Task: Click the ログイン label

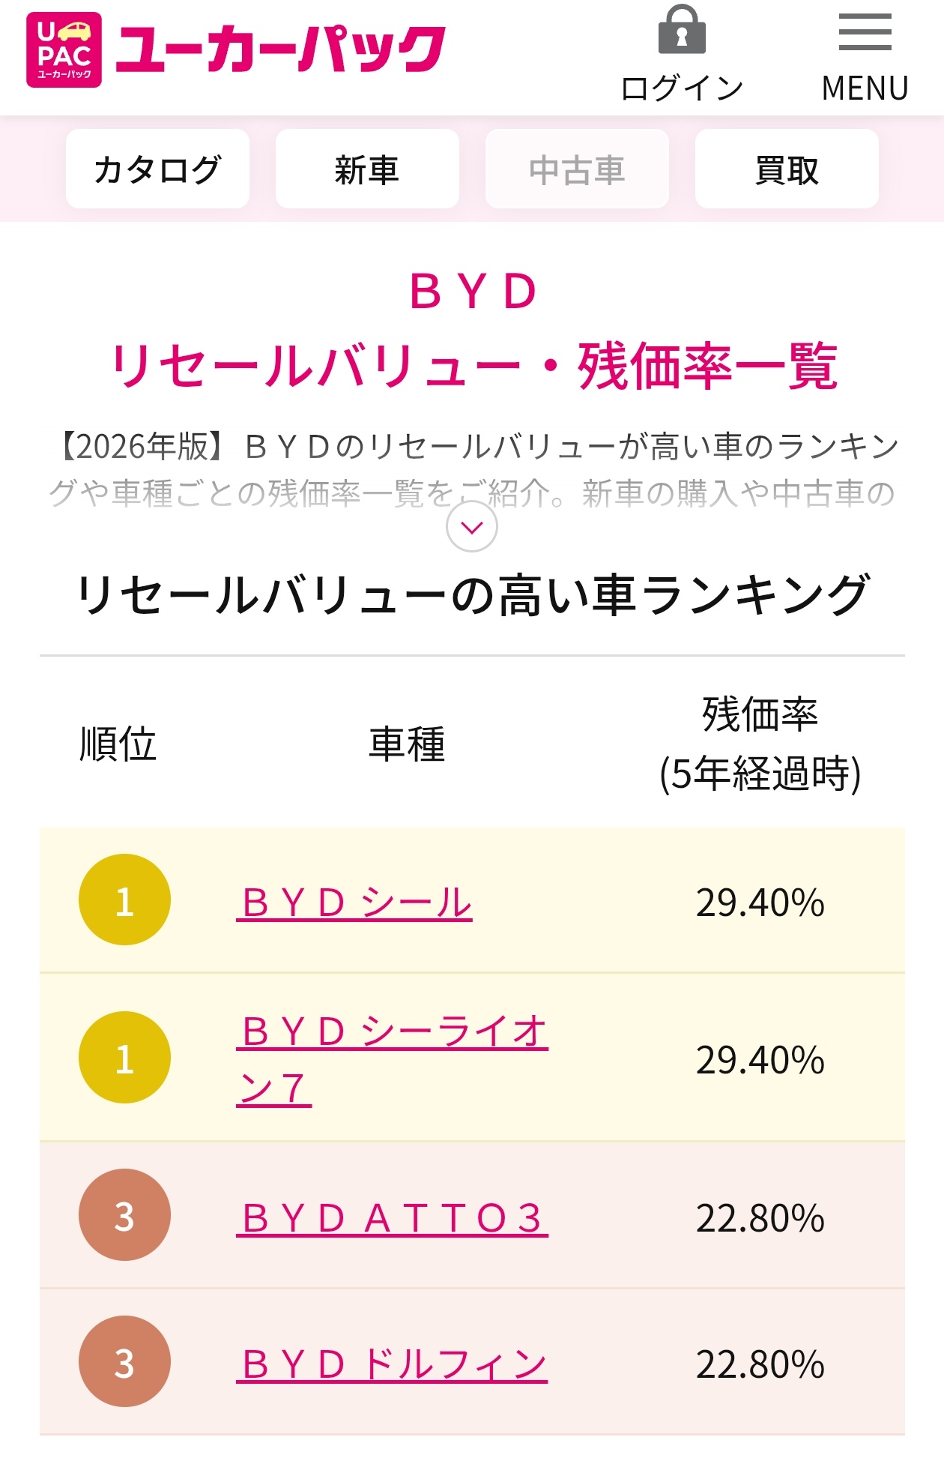Action: tap(682, 88)
